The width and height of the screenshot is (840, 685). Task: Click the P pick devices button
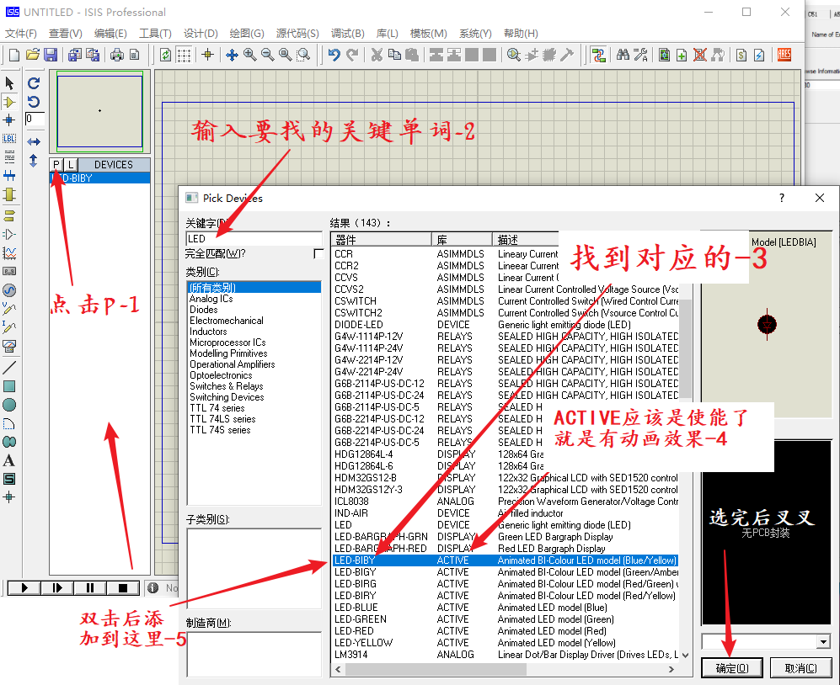click(56, 165)
